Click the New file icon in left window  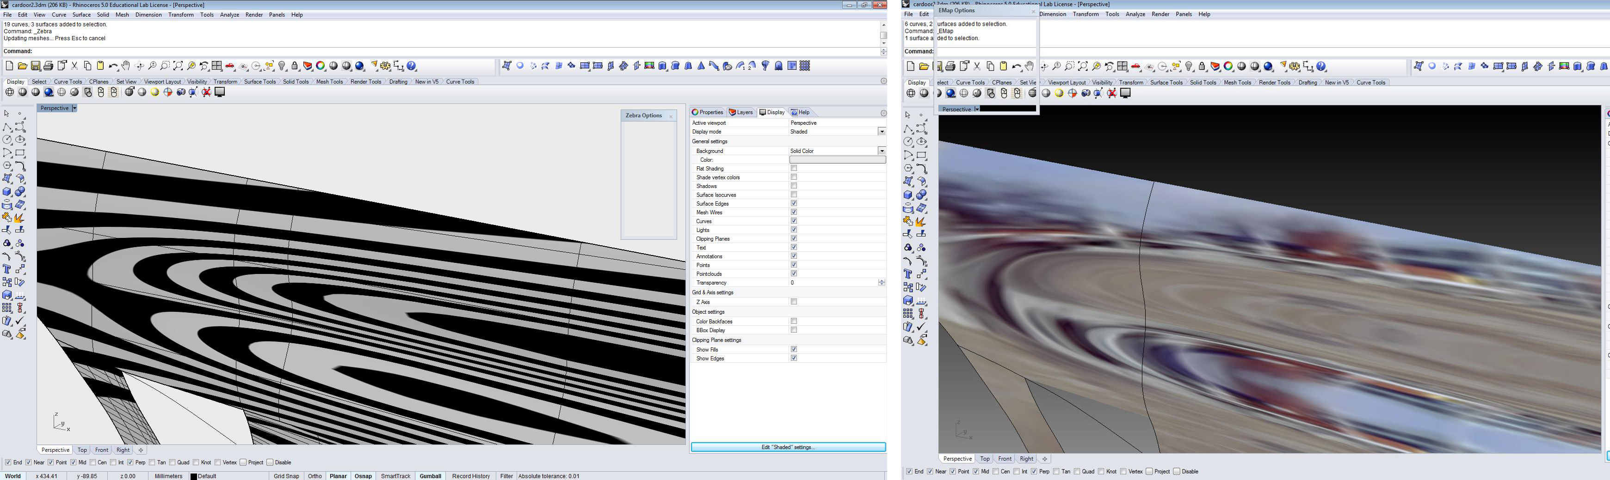click(9, 66)
